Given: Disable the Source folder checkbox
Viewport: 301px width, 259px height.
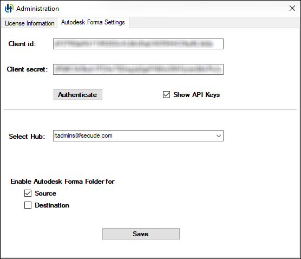Looking at the screenshot, I should point(28,193).
